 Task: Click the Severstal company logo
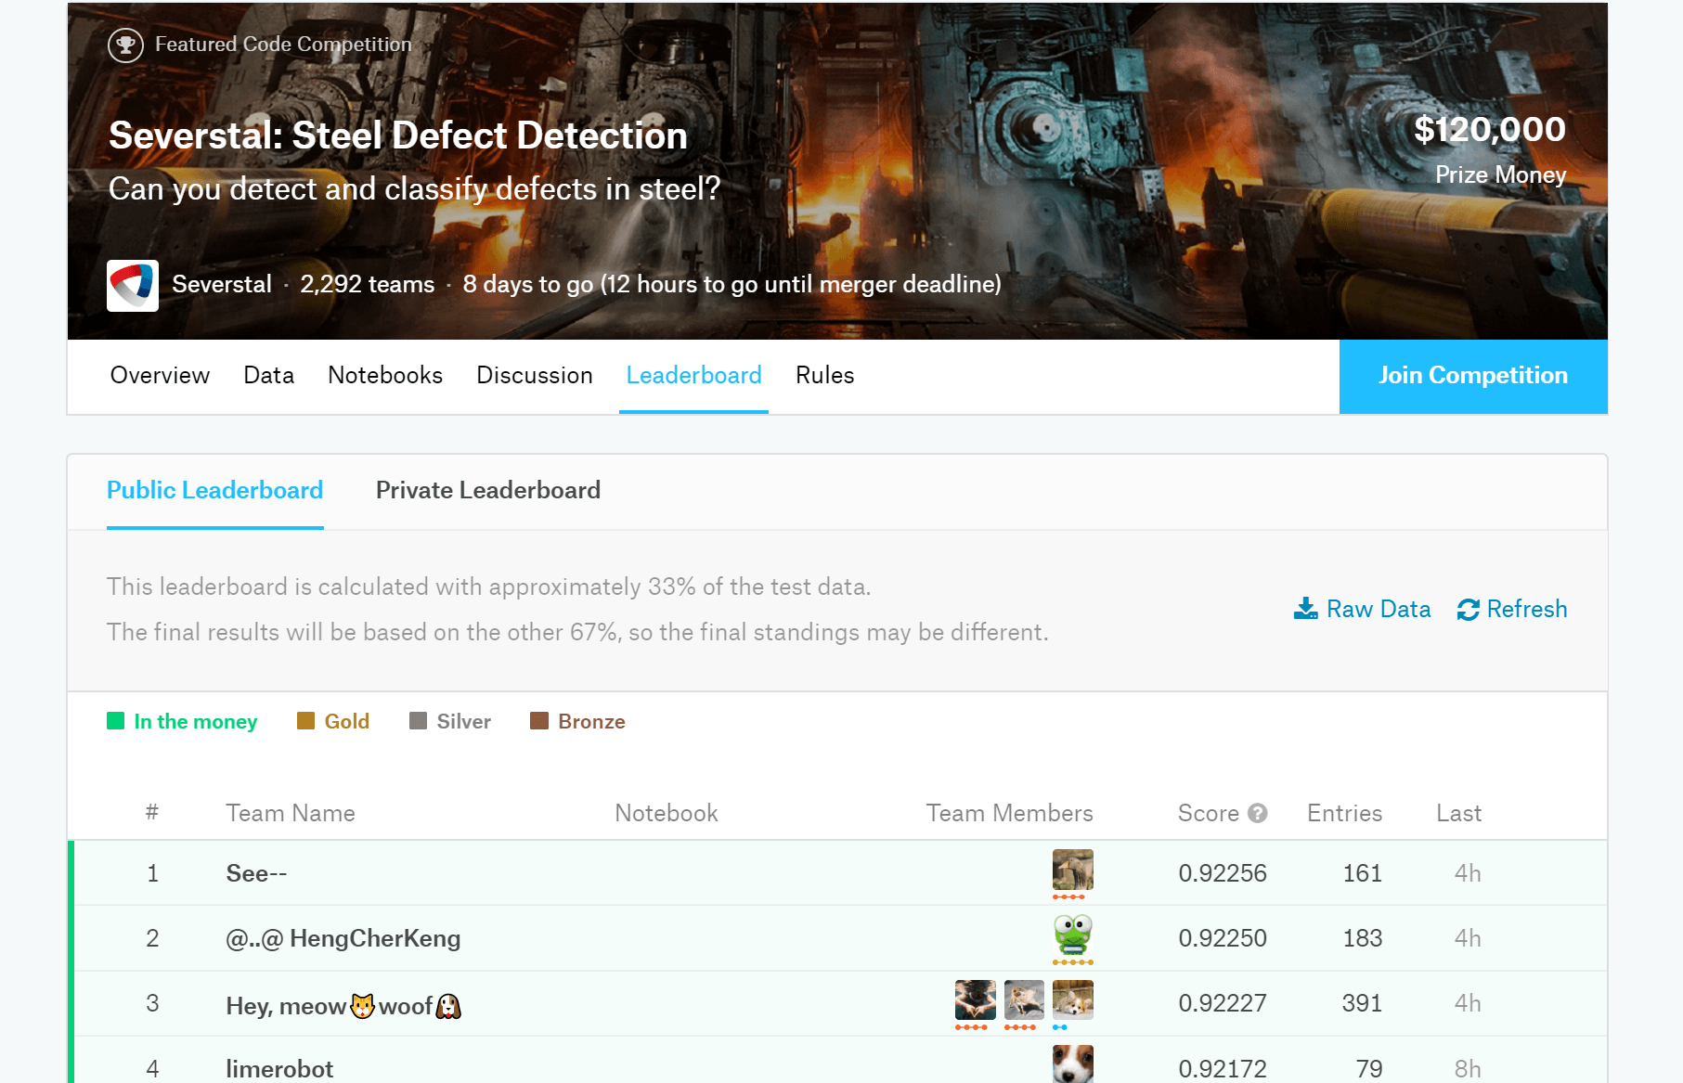(133, 285)
